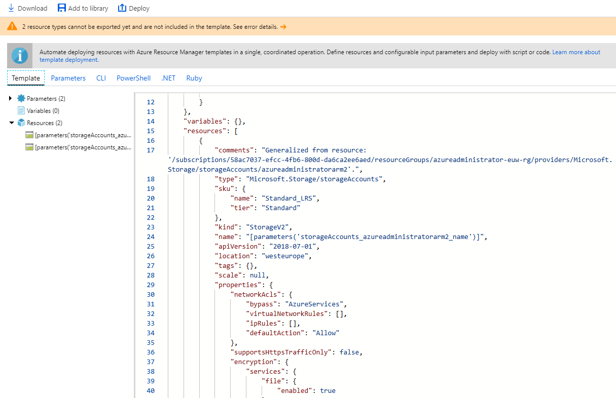Viewport: 616px width, 398px height.
Task: Expand the Parameters (2) tree node
Action: coord(11,99)
